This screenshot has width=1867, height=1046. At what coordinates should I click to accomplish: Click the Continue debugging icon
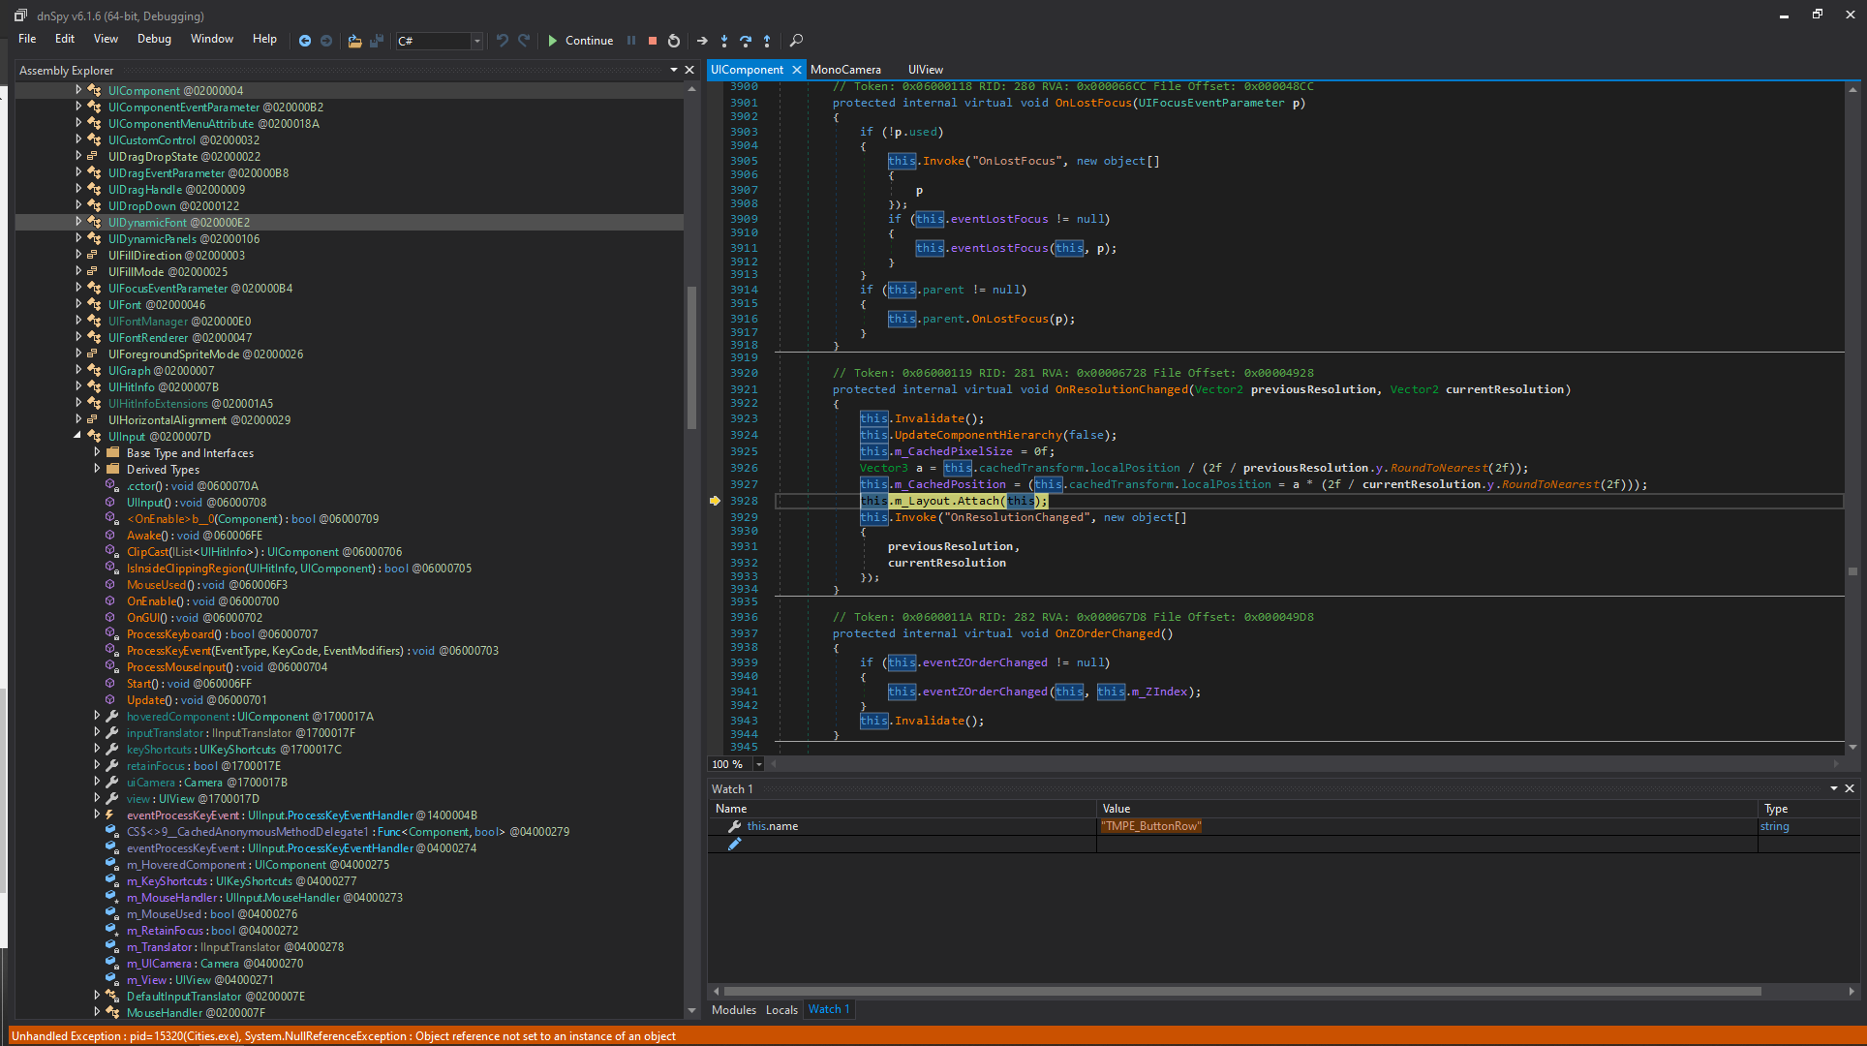(x=552, y=41)
